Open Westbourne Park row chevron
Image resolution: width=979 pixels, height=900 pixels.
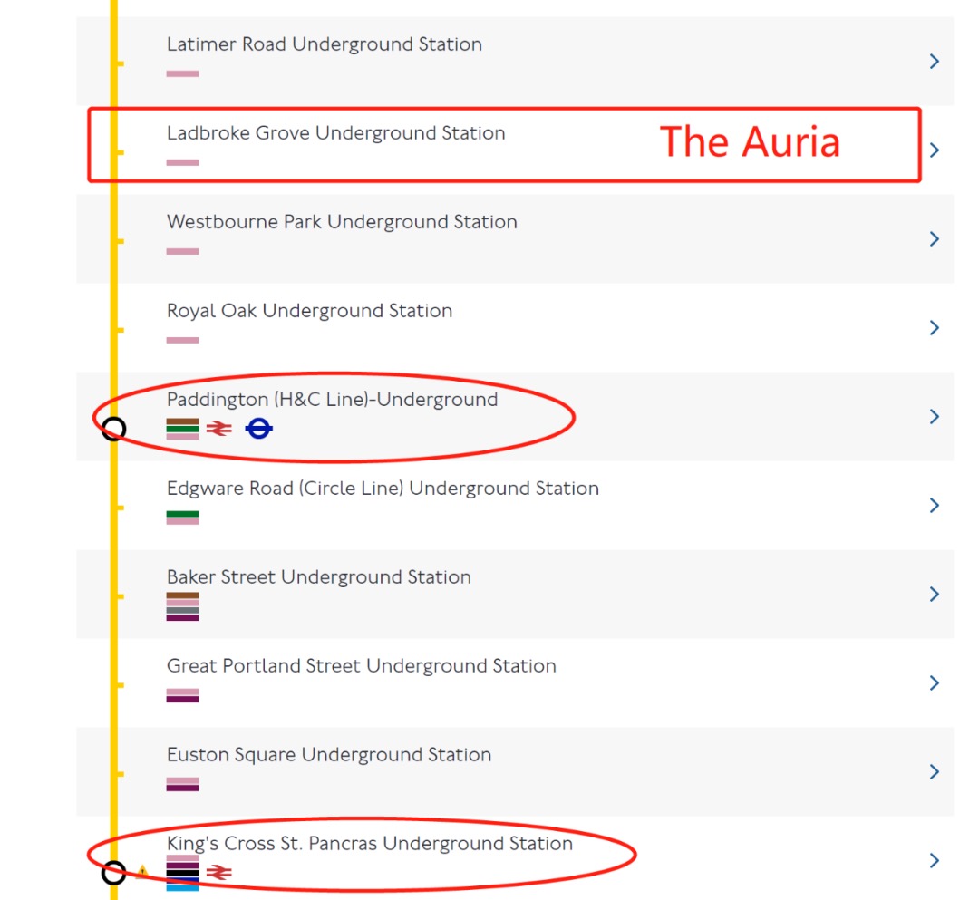935,239
